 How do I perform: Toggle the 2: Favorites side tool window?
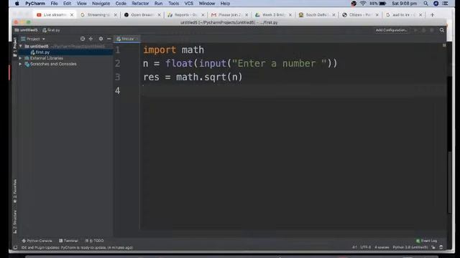pos(15,191)
